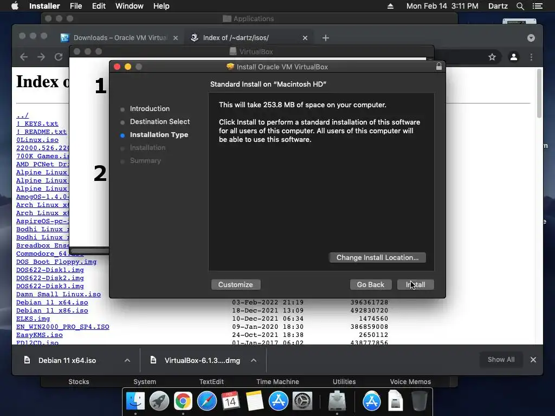Click Dartz user name in menu bar
Viewport: 555px width, 416px height.
click(x=498, y=6)
